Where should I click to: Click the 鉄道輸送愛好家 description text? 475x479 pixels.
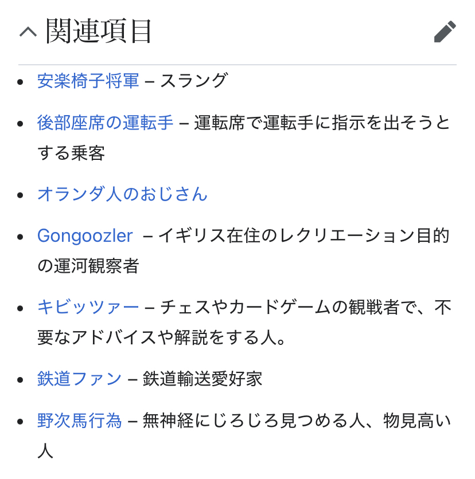point(203,379)
